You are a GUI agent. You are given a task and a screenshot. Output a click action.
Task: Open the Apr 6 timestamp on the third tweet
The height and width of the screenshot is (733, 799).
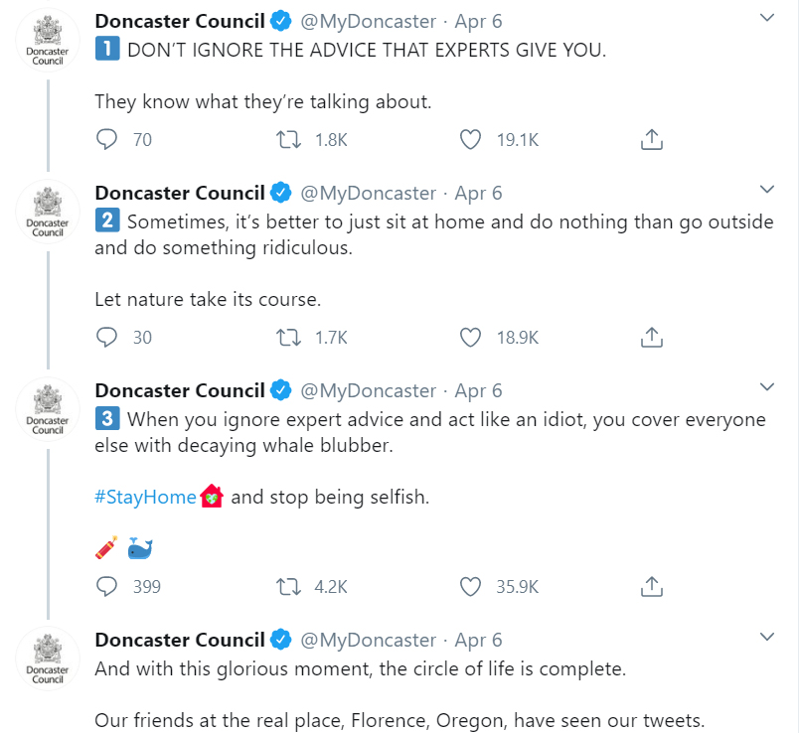(x=478, y=390)
